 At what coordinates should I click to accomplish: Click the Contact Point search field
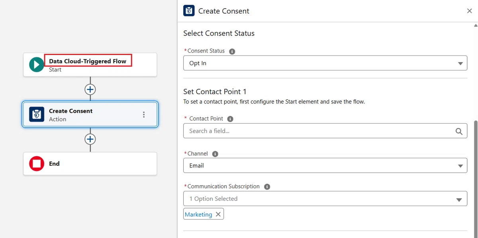[325, 131]
